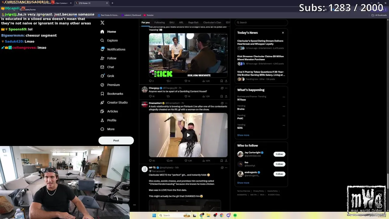Open Creator Studio in the sidebar
The height and width of the screenshot is (219, 389).
(114, 103)
